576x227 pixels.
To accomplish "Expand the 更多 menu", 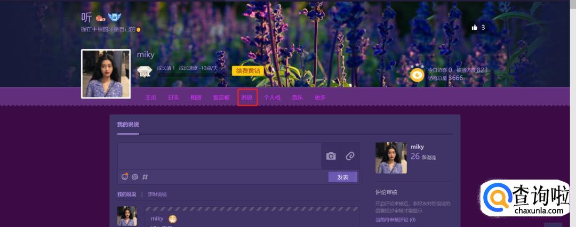I will [x=320, y=98].
